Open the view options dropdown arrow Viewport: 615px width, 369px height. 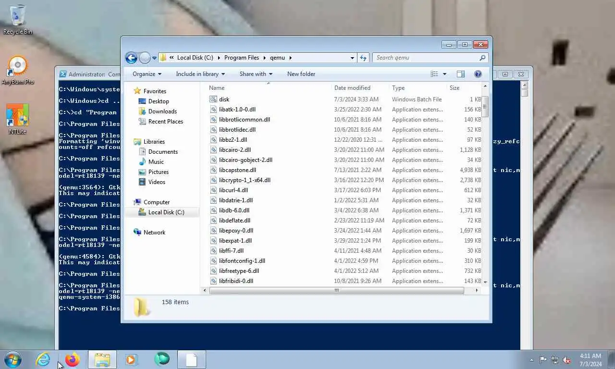(x=444, y=74)
